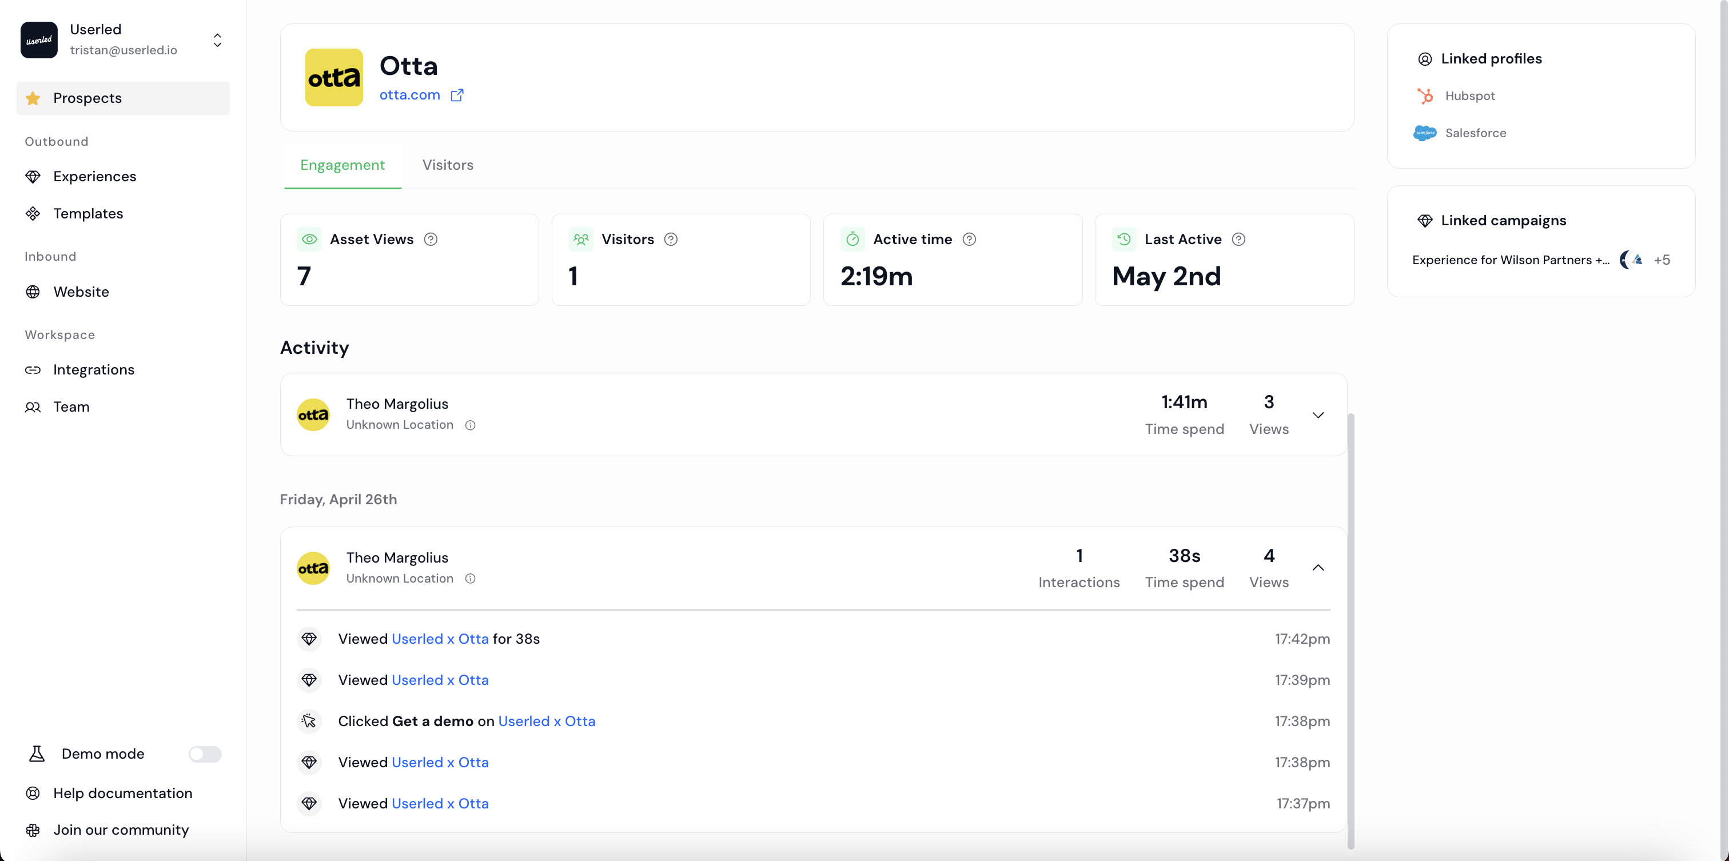
Task: Click the Last Active help question icon
Action: pos(1239,240)
